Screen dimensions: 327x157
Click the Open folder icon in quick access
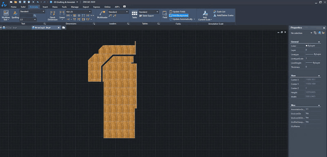(x=16, y=2)
